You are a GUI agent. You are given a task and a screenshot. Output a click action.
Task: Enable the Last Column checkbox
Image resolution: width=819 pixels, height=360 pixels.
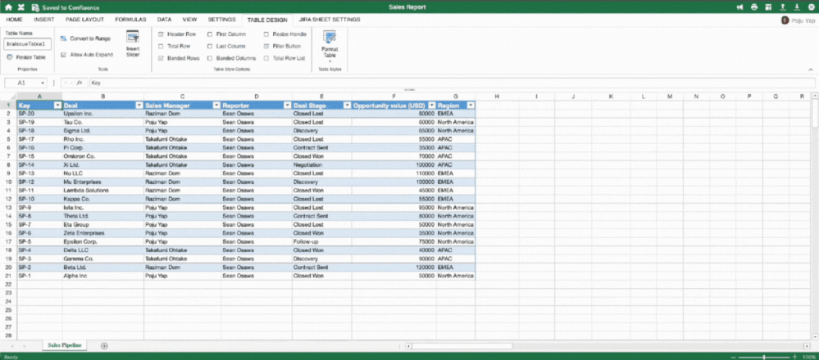click(x=210, y=47)
